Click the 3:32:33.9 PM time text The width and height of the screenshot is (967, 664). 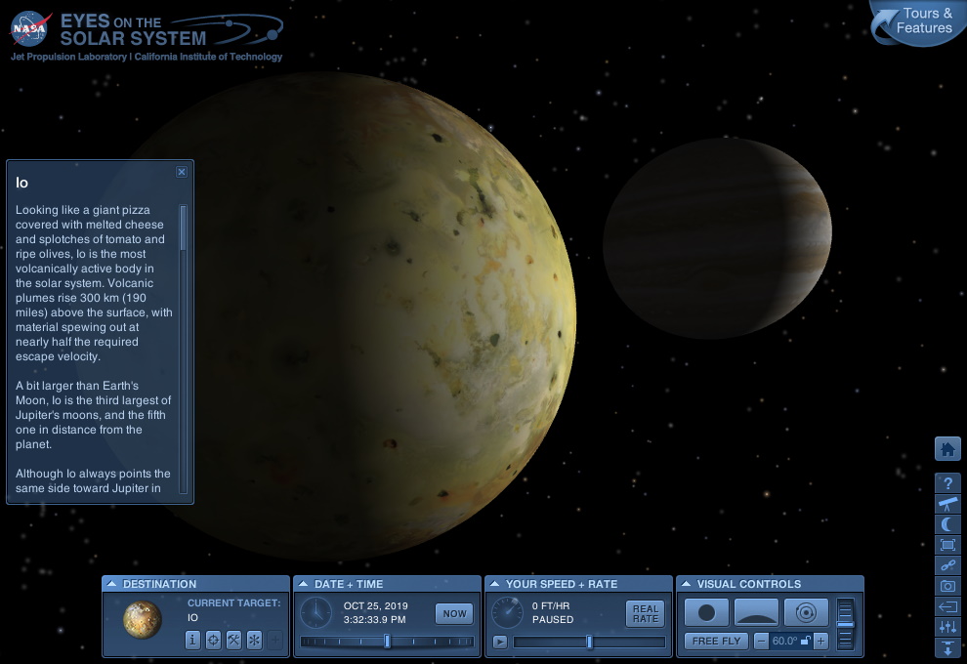tap(374, 620)
